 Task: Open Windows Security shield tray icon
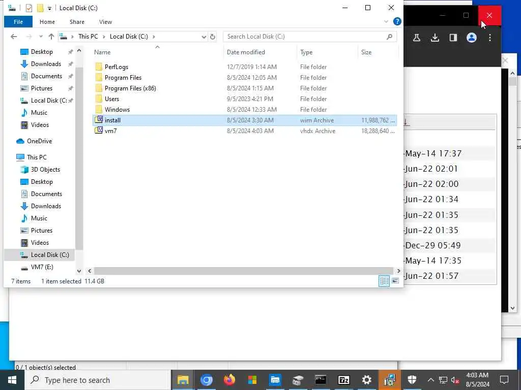412,380
